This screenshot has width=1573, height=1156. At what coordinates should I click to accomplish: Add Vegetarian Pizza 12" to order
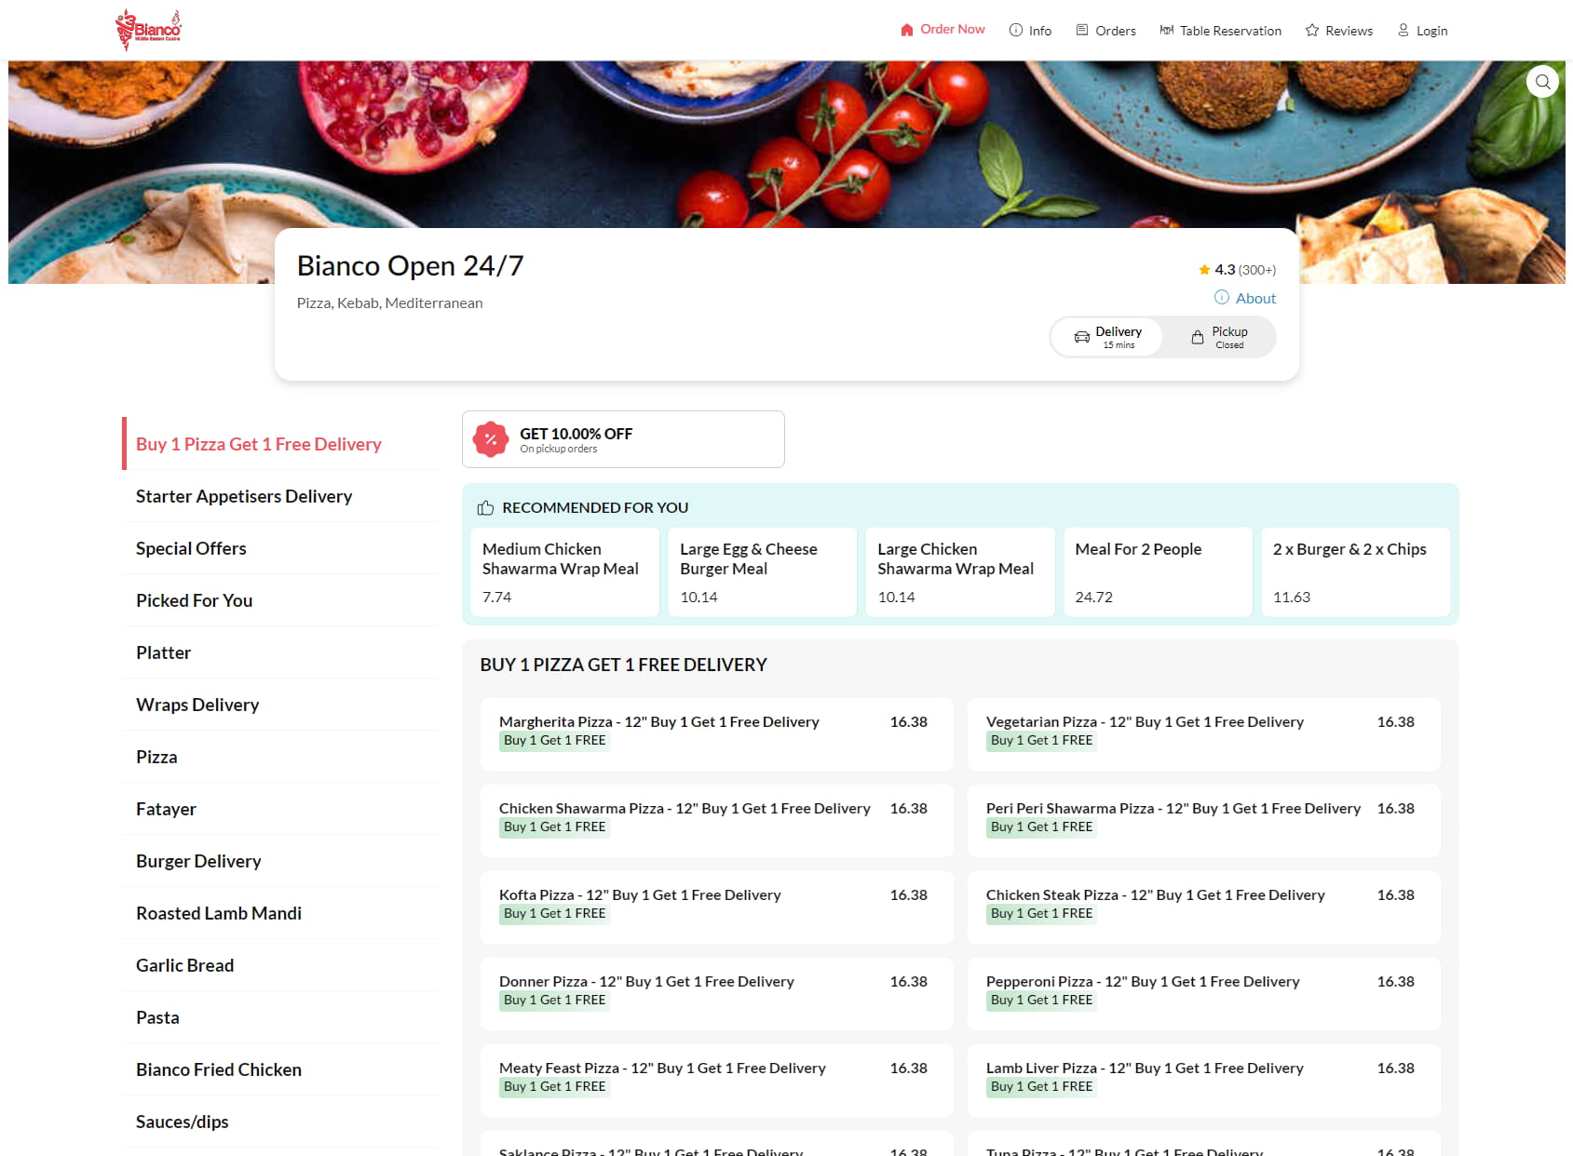tap(1204, 734)
